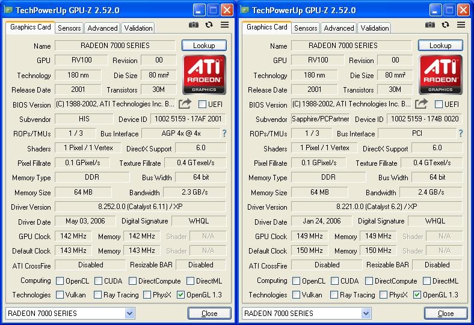Close left GPU-Z window with red X
474x325 pixels.
tap(227, 10)
